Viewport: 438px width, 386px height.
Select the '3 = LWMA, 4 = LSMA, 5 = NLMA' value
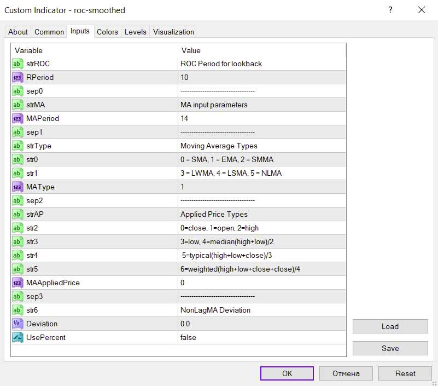[231, 174]
